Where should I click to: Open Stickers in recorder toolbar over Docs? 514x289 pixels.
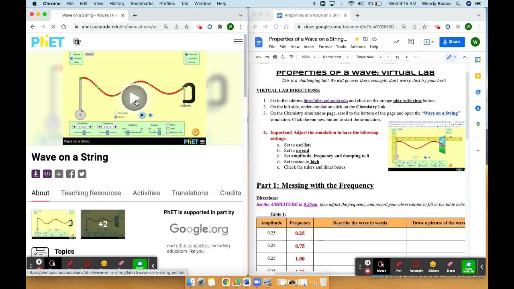coord(433,266)
